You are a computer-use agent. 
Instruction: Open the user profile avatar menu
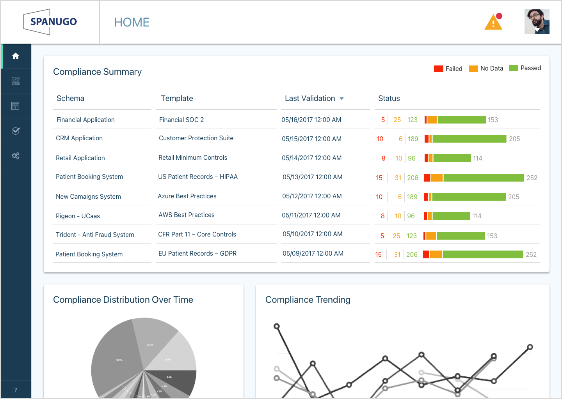(537, 22)
